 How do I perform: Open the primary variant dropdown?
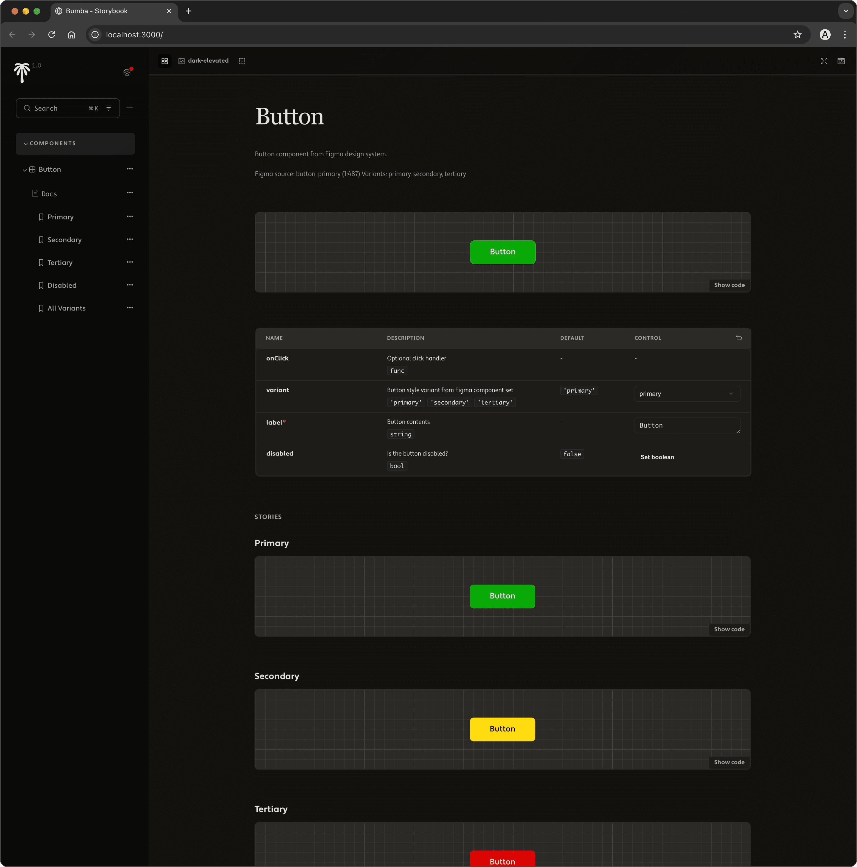tap(686, 394)
